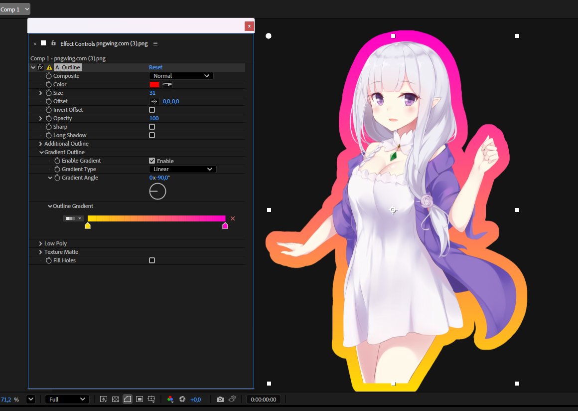Screen dimensions: 578x411
Task: Toggle the Composite stopwatch
Action: coord(49,76)
